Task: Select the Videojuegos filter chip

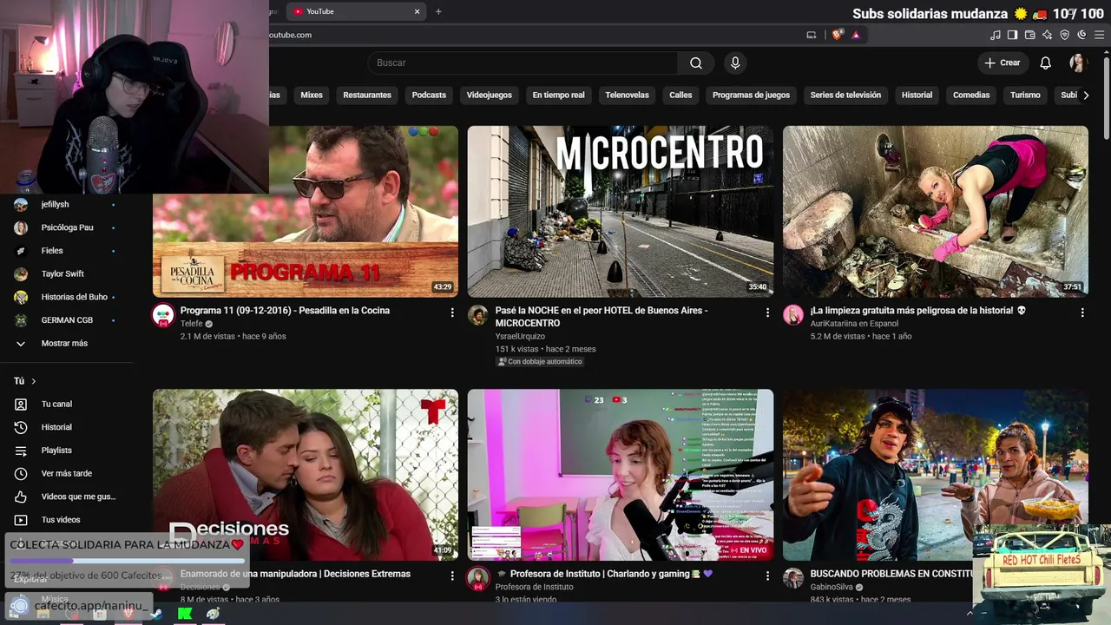Action: [490, 95]
